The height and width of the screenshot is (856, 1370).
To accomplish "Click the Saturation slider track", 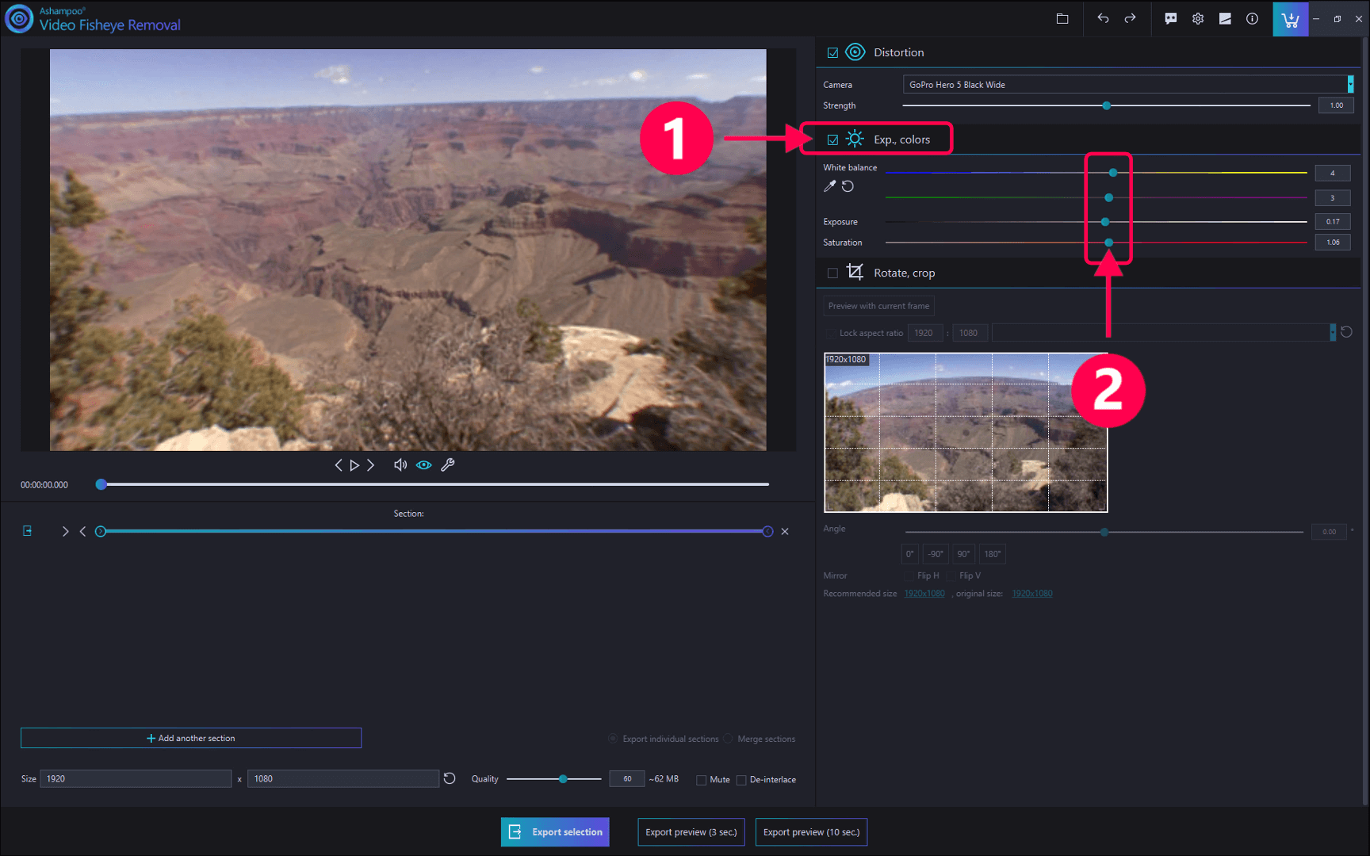I will pos(1096,243).
